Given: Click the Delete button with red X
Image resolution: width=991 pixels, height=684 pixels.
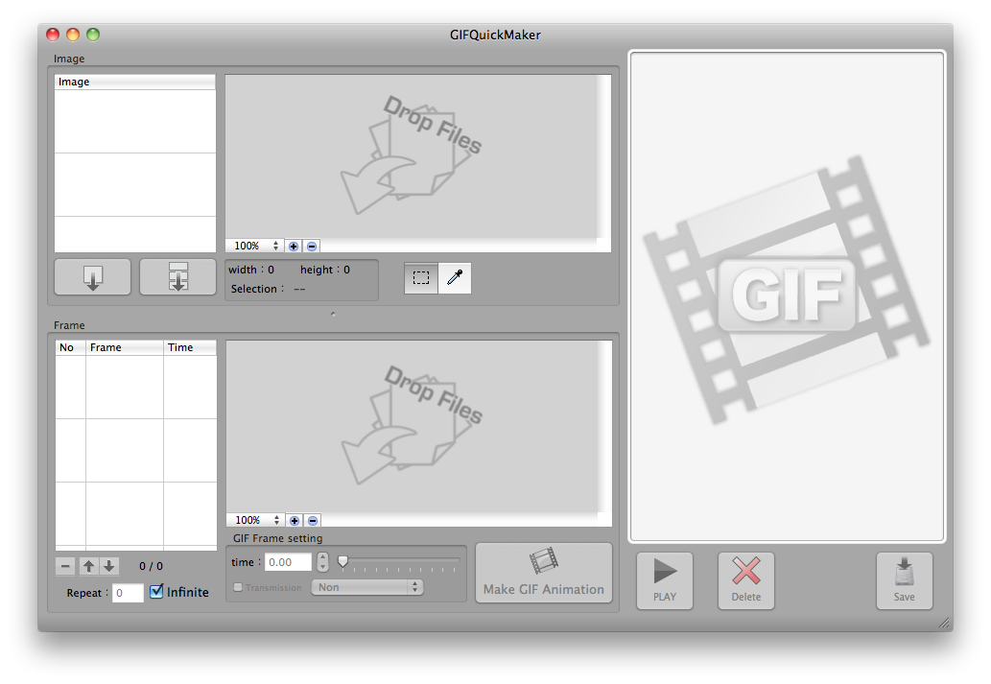Looking at the screenshot, I should point(745,580).
